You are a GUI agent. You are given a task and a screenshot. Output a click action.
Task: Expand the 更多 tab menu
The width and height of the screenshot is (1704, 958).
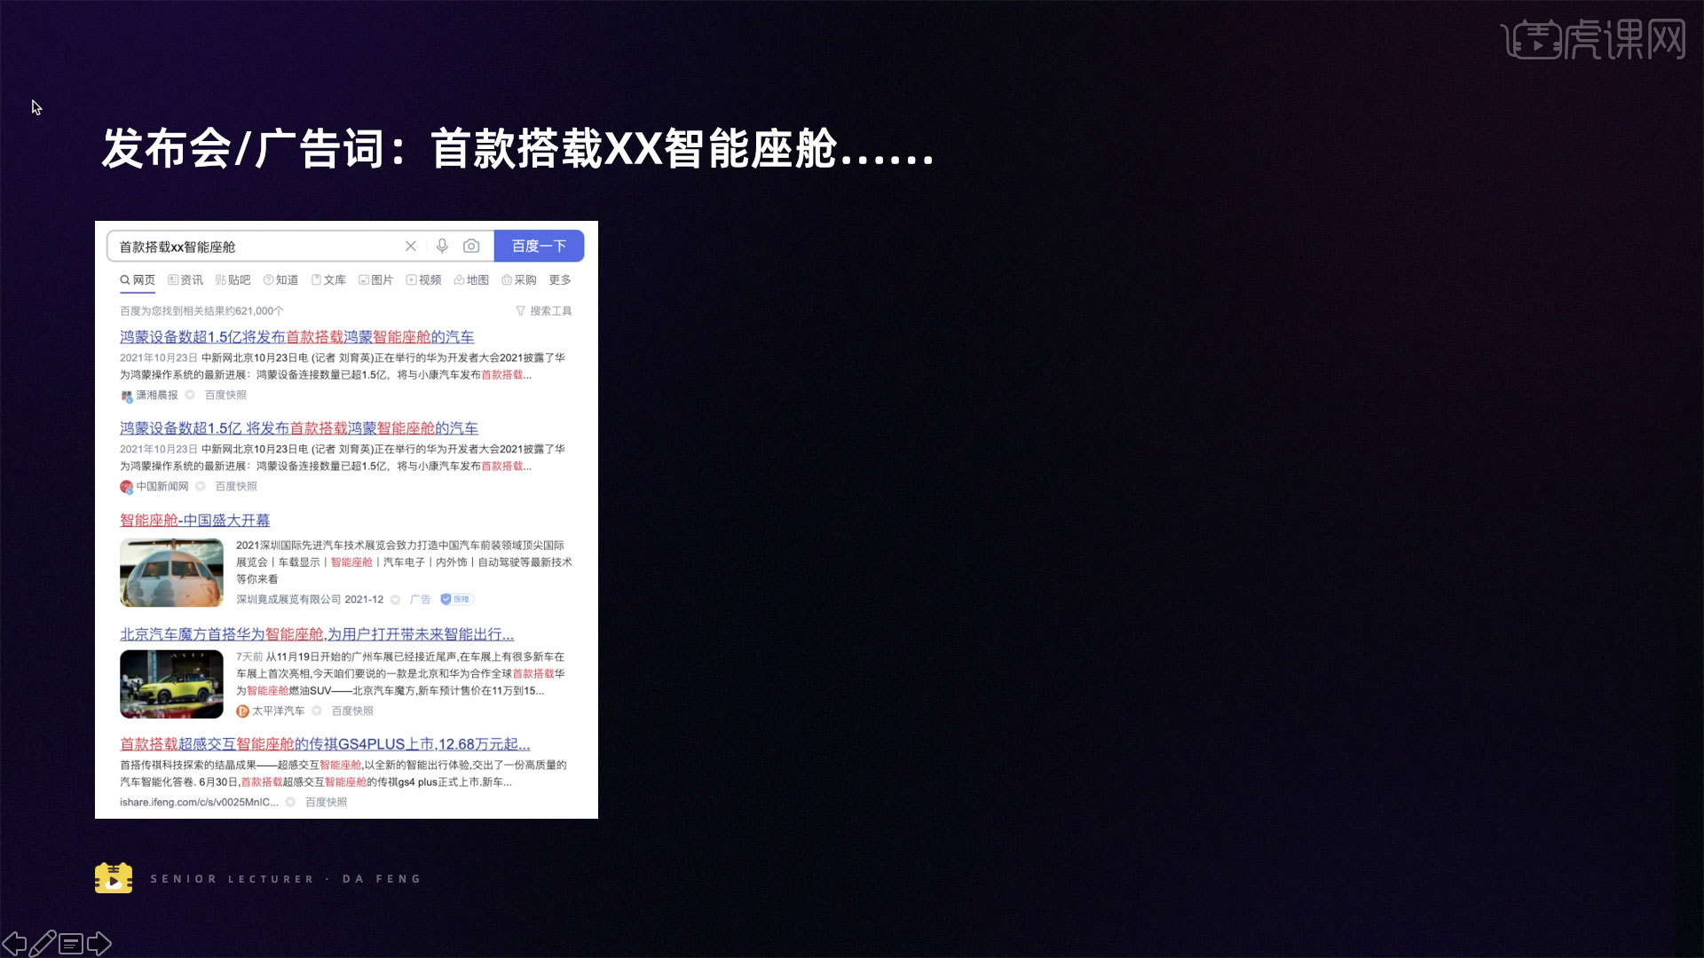click(560, 280)
